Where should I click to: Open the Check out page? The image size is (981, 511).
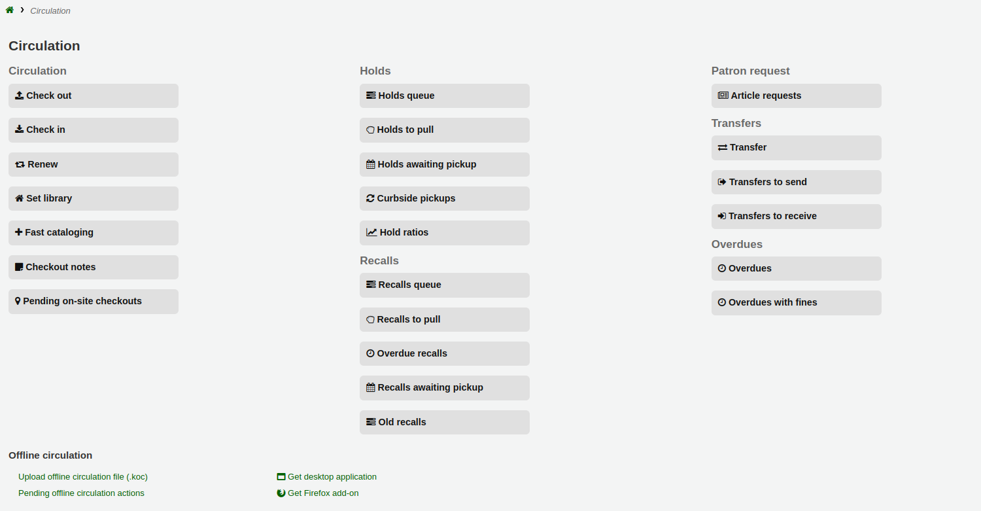pos(93,96)
